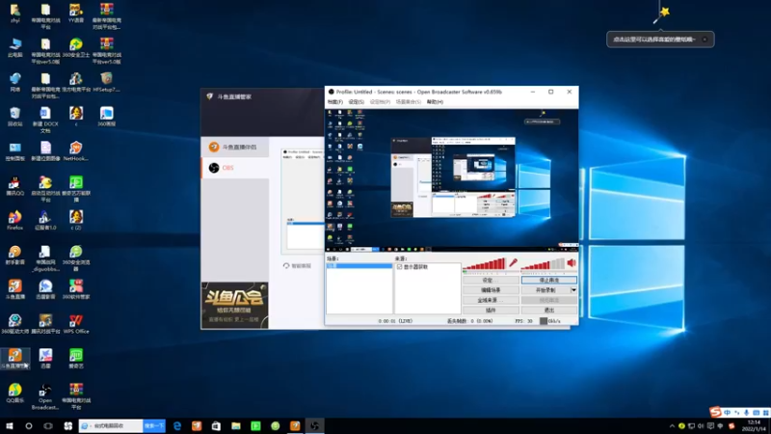Viewport: 771px width, 434px height.
Task: Select the highlighted scene in the 场景 list
Action: 359,266
